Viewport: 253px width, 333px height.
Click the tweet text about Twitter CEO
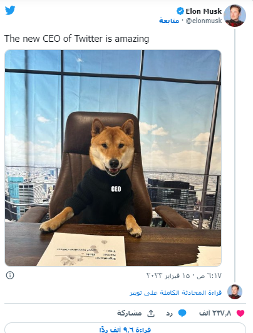click(x=76, y=39)
